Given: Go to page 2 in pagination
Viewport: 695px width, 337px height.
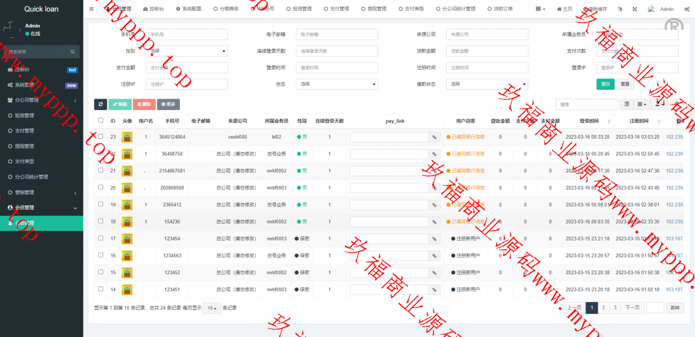Looking at the screenshot, I should tap(603, 308).
